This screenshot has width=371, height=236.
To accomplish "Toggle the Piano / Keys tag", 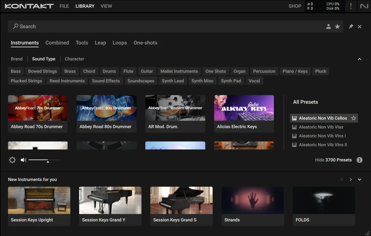I will [x=295, y=71].
